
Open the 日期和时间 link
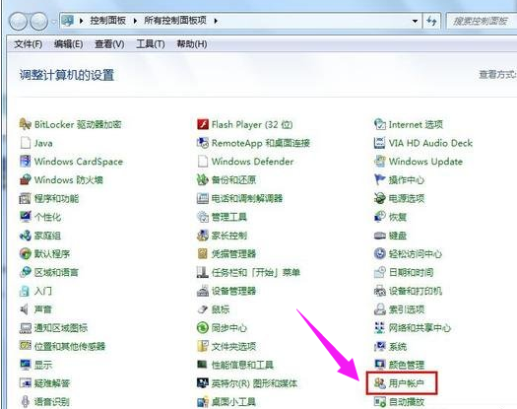(x=411, y=272)
